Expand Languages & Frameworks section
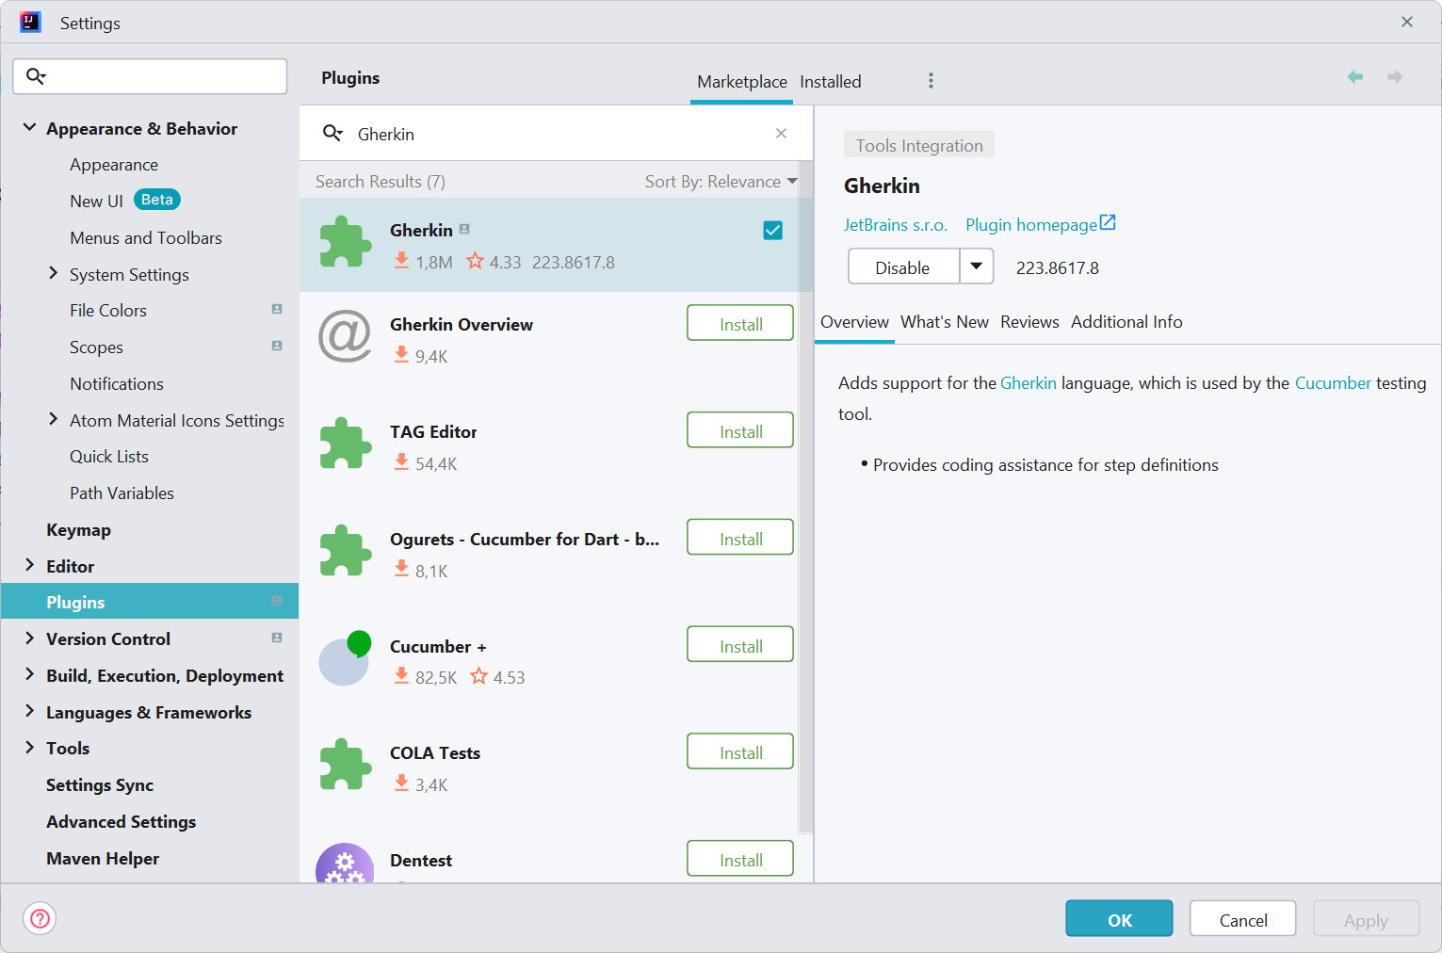Screen dimensions: 1442x953 29,711
